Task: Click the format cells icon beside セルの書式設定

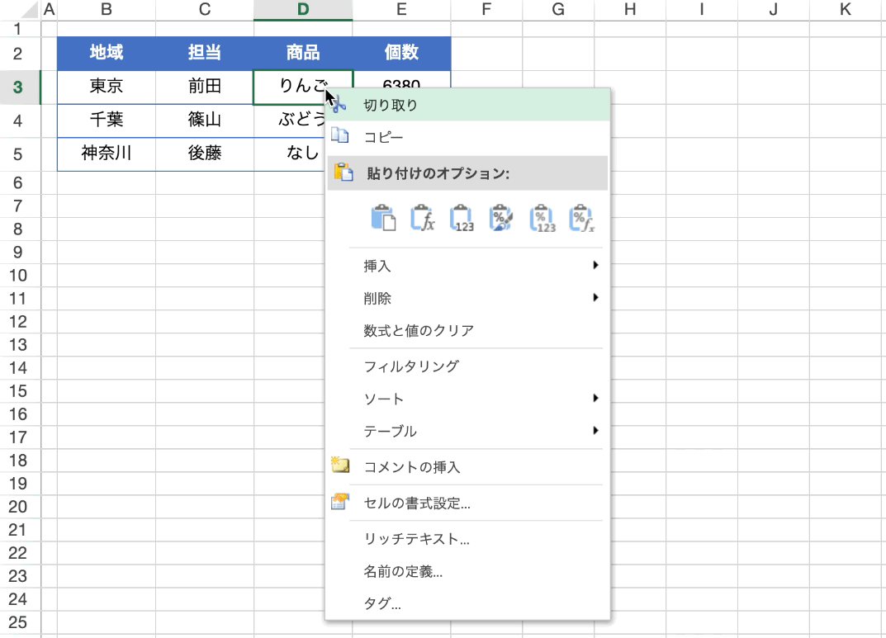Action: (x=339, y=501)
